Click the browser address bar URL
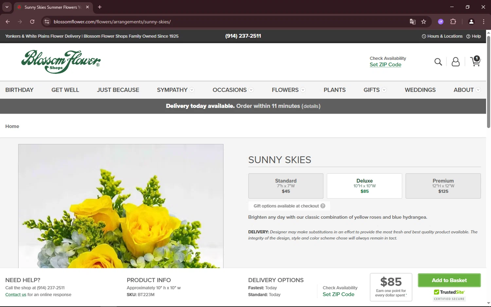 pyautogui.click(x=112, y=22)
